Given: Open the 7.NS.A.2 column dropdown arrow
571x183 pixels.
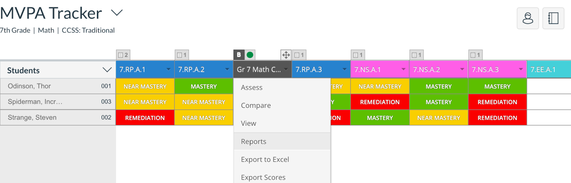Looking at the screenshot, I should click(462, 69).
